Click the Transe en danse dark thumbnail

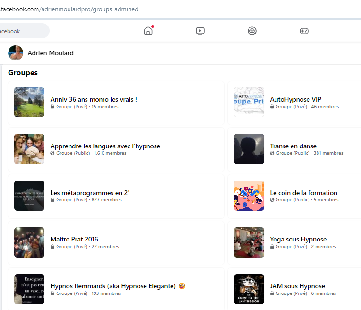coord(249,149)
